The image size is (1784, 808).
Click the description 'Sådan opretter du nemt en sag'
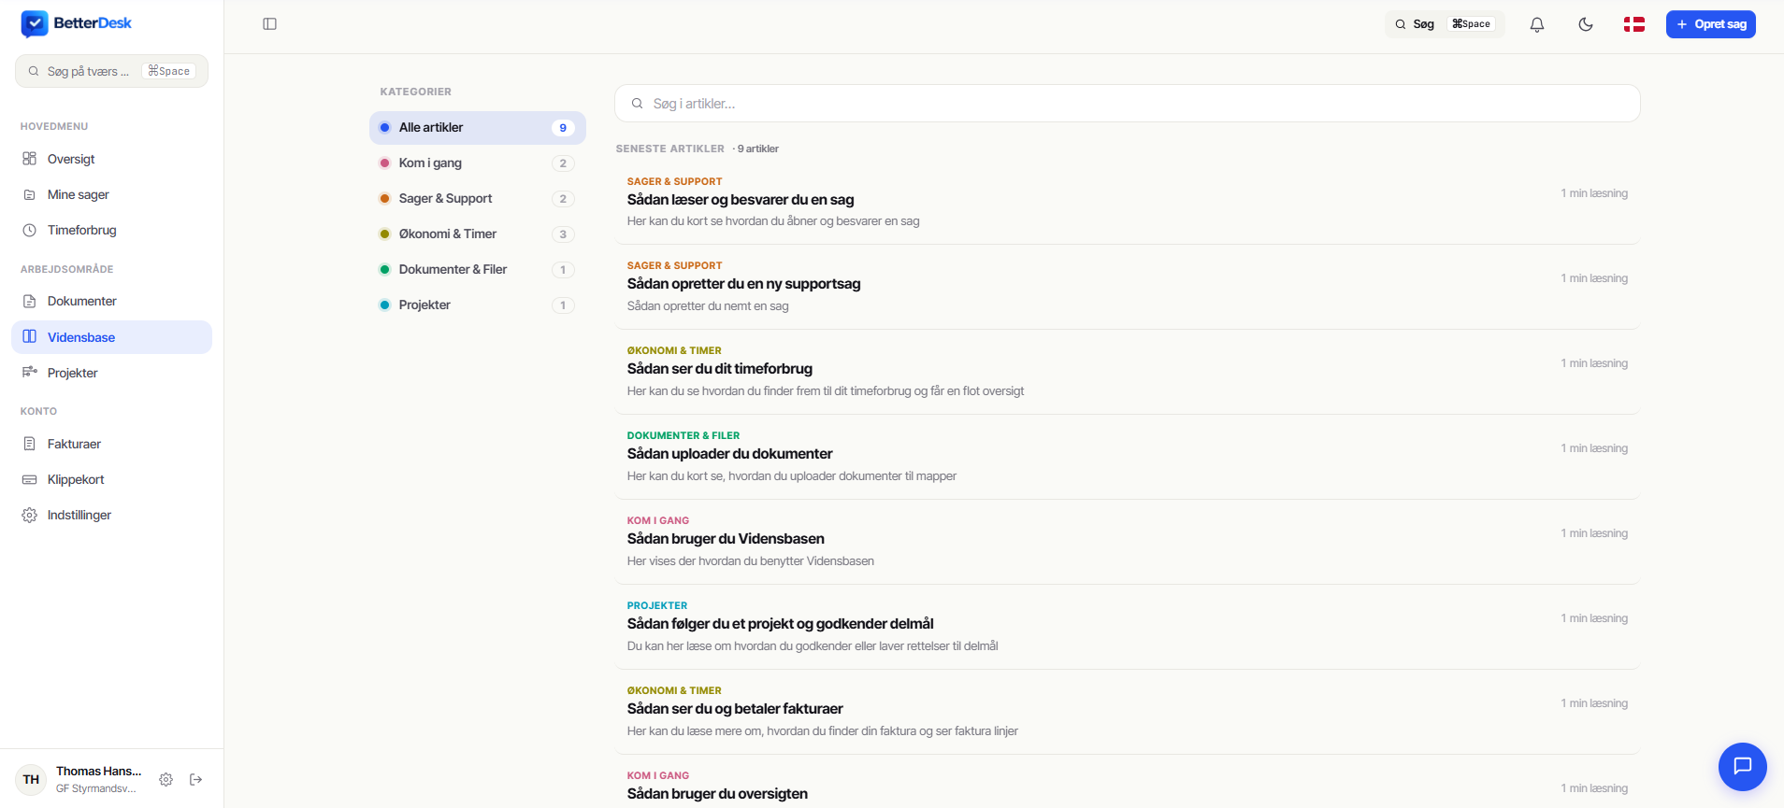[708, 306]
